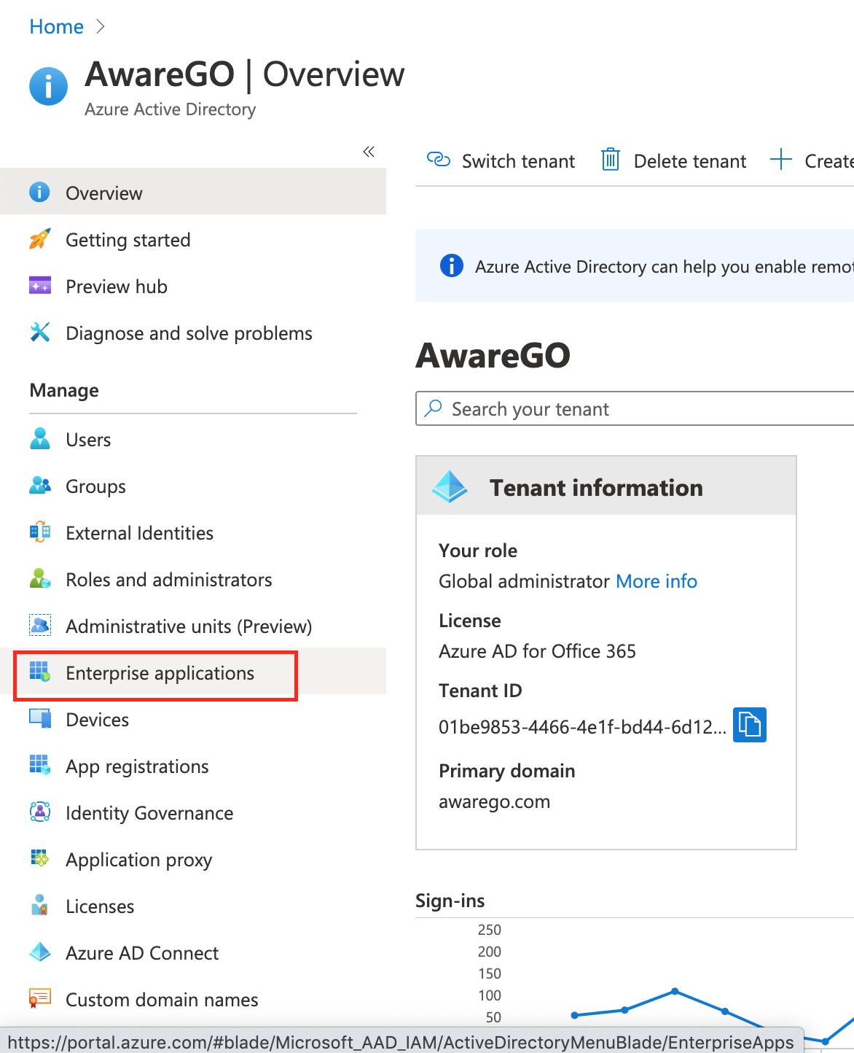
Task: Click the Users icon in sidebar
Action: coord(40,439)
